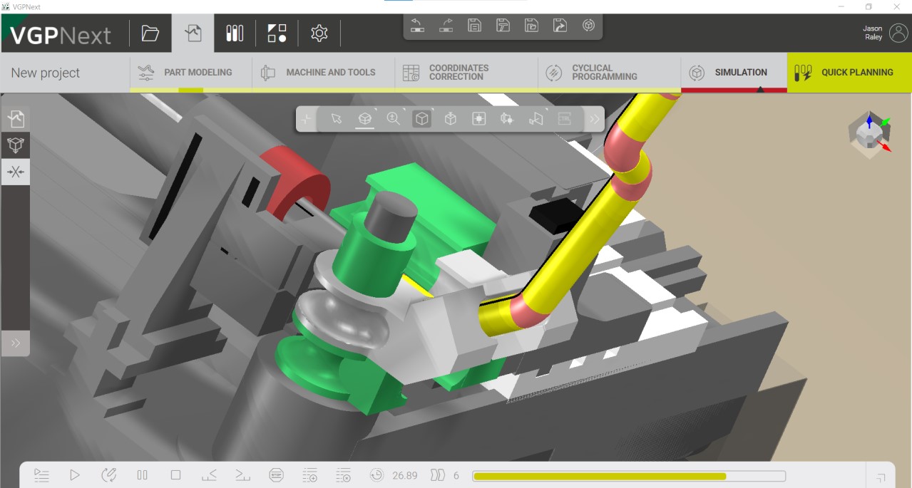Expand the bottom-right corner panel
The width and height of the screenshot is (912, 488).
881,477
